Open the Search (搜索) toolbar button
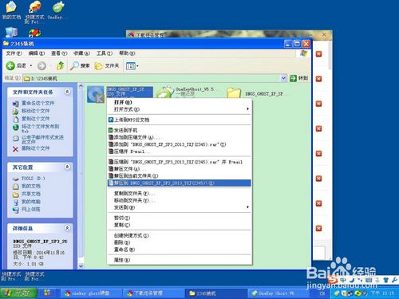Viewport: 399px width, 299px height. click(x=80, y=65)
